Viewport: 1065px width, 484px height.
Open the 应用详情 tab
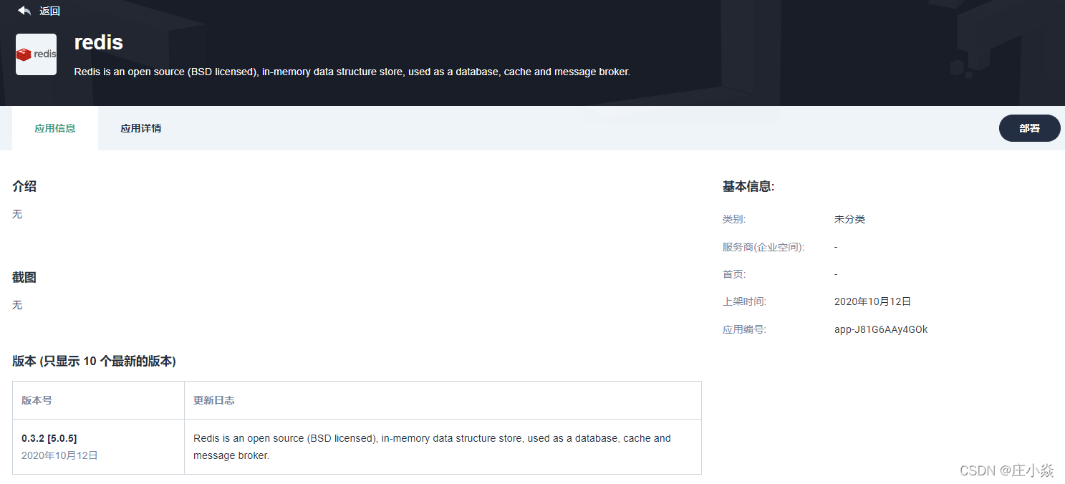coord(141,128)
